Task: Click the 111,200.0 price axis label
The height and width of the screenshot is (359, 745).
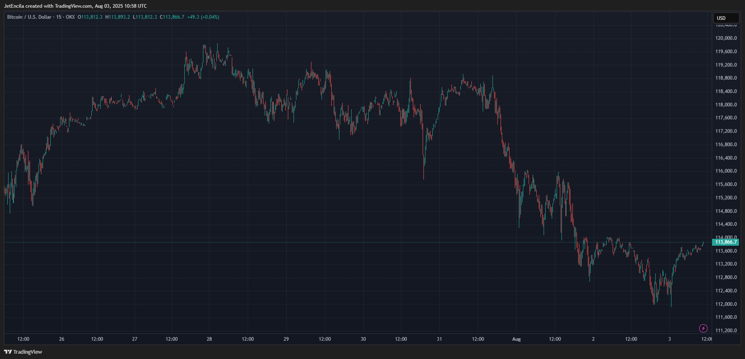Action: tap(726, 331)
